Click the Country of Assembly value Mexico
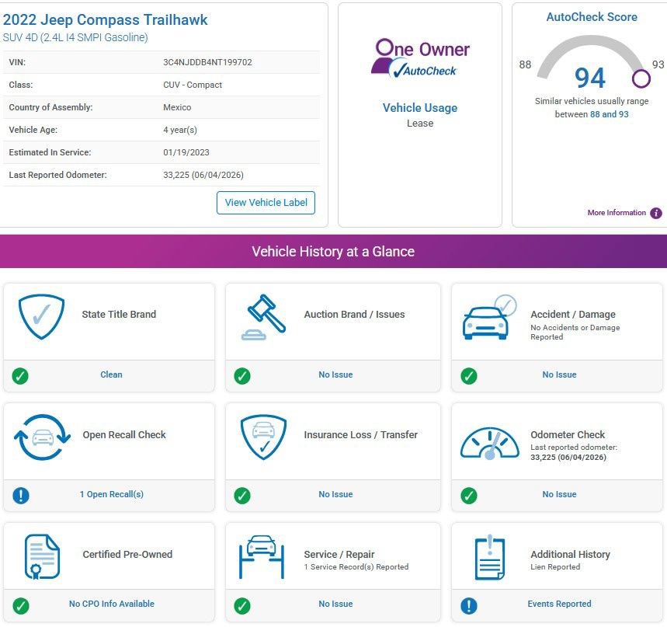Screen dimensions: 667x627 (177, 107)
